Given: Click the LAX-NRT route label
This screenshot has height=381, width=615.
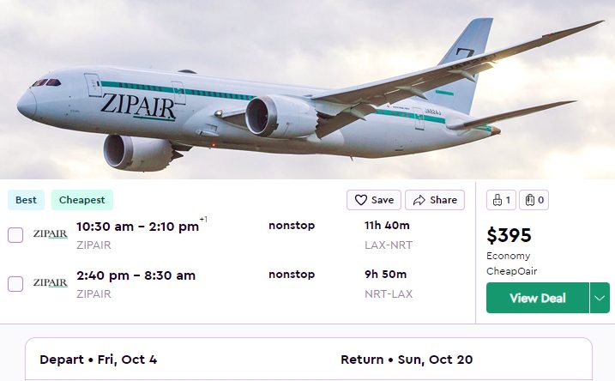Looking at the screenshot, I should point(388,245).
